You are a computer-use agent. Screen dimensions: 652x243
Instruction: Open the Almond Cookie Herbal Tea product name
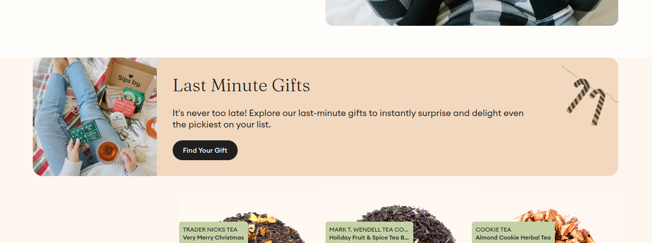(x=513, y=238)
